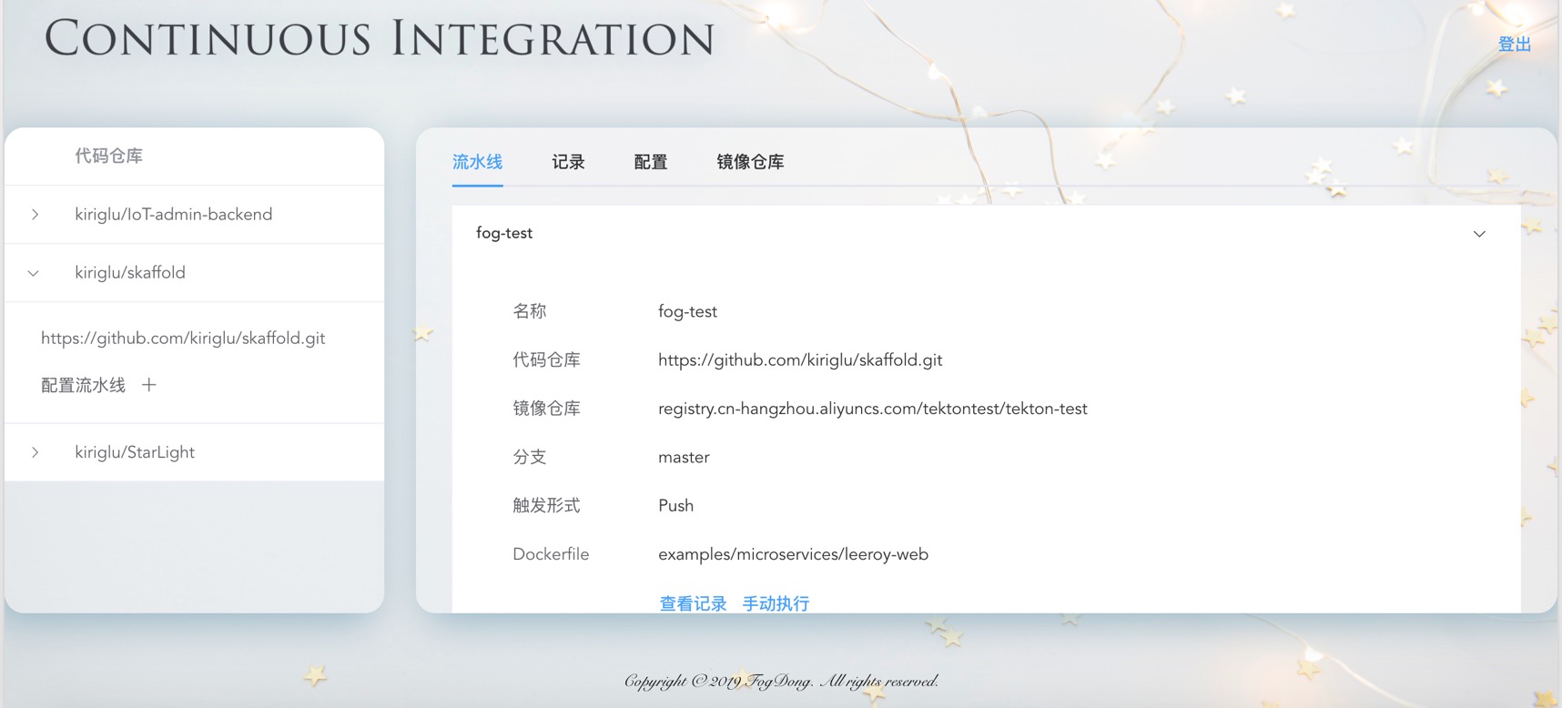This screenshot has height=708, width=1562.
Task: Click the Dockerfile path examples/microservices/leeroy-web
Action: 793,554
